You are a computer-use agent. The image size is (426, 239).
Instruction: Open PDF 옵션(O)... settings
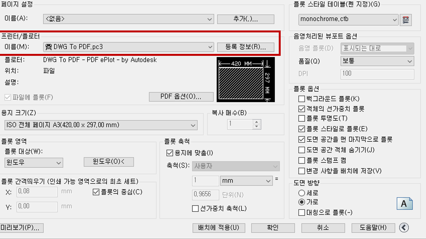click(x=181, y=97)
